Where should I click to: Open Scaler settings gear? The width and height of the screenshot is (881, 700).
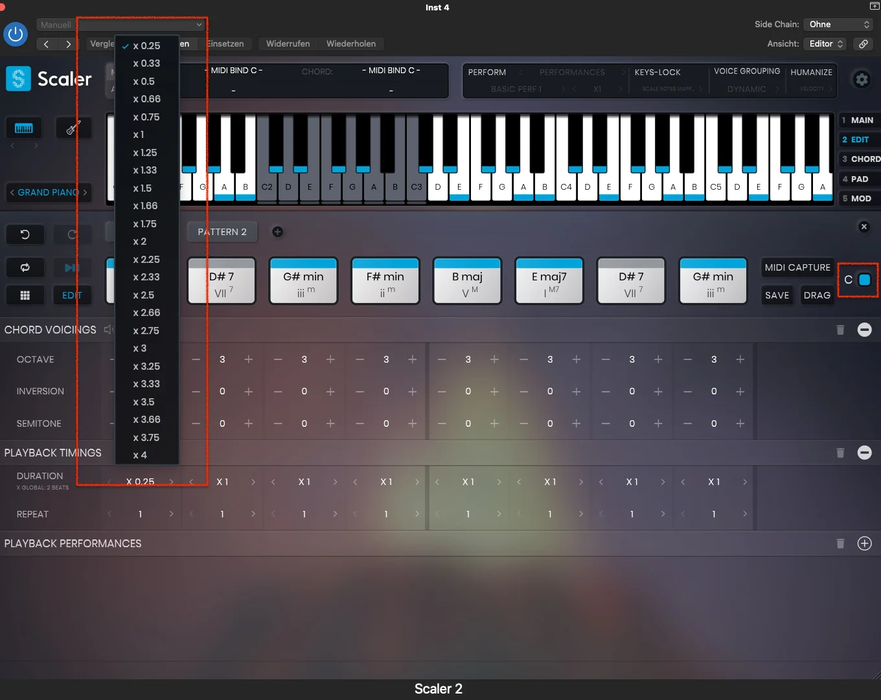[862, 80]
